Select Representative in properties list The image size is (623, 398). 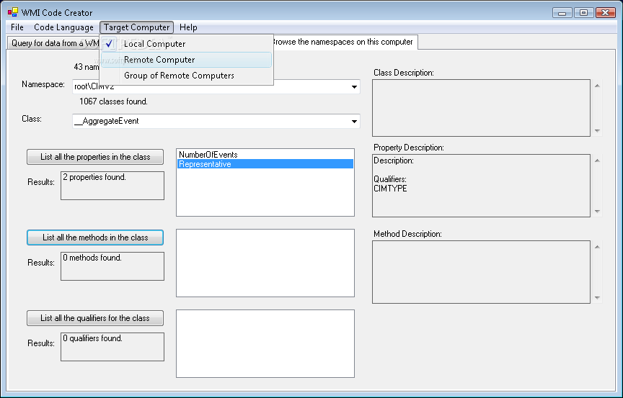pos(265,164)
